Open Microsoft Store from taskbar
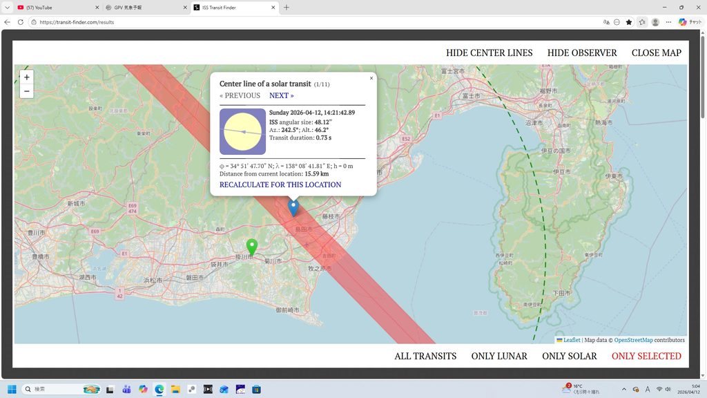 pos(257,389)
